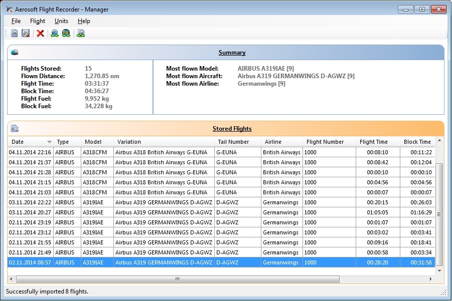Image resolution: width=452 pixels, height=301 pixels.
Task: Open the File menu
Action: (16, 21)
